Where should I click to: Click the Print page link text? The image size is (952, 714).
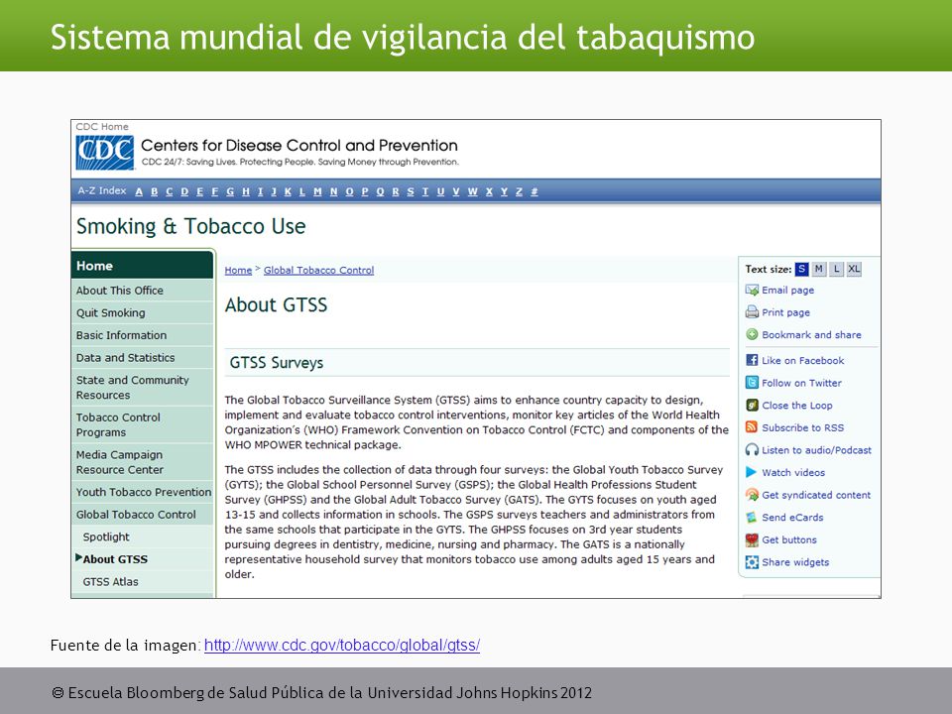coord(785,312)
